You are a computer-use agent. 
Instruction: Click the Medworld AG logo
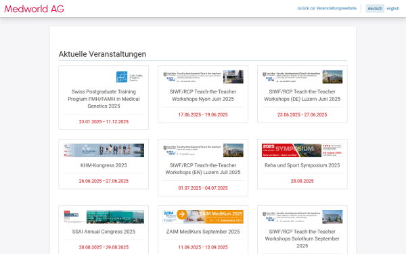[x=35, y=9]
